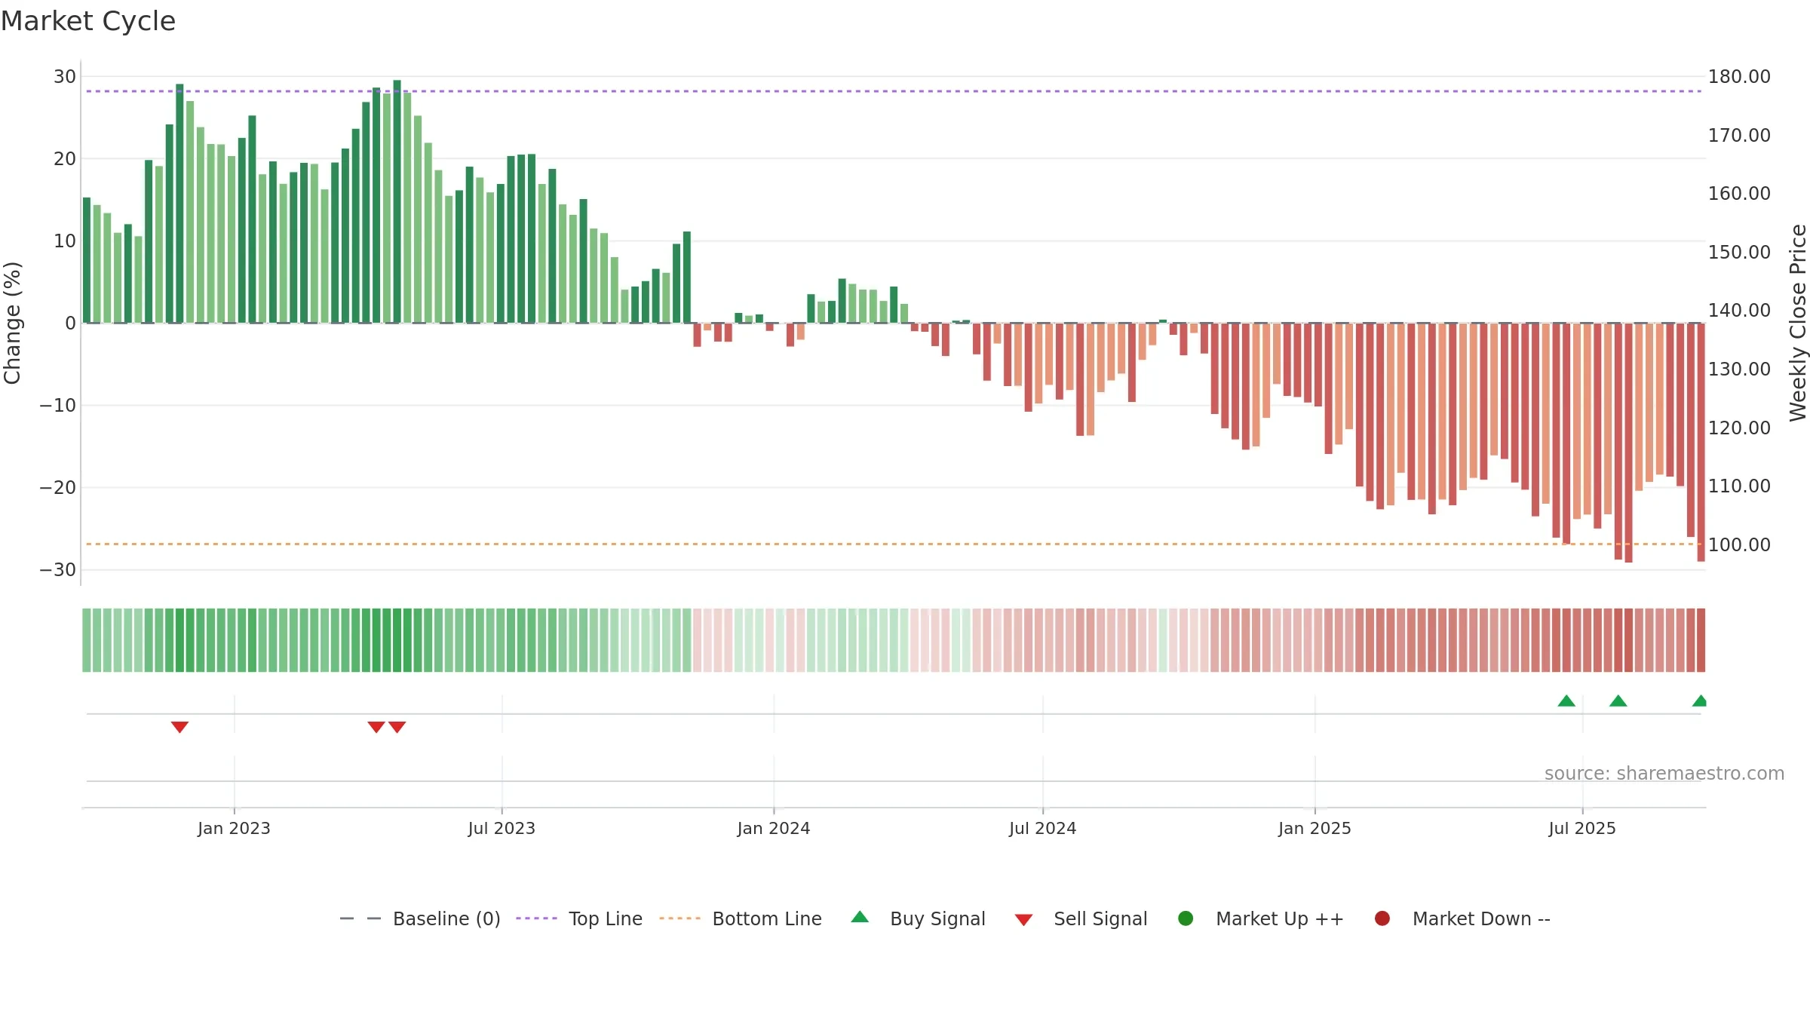Click the first of the two adjacent sell signal markers

pyautogui.click(x=376, y=727)
